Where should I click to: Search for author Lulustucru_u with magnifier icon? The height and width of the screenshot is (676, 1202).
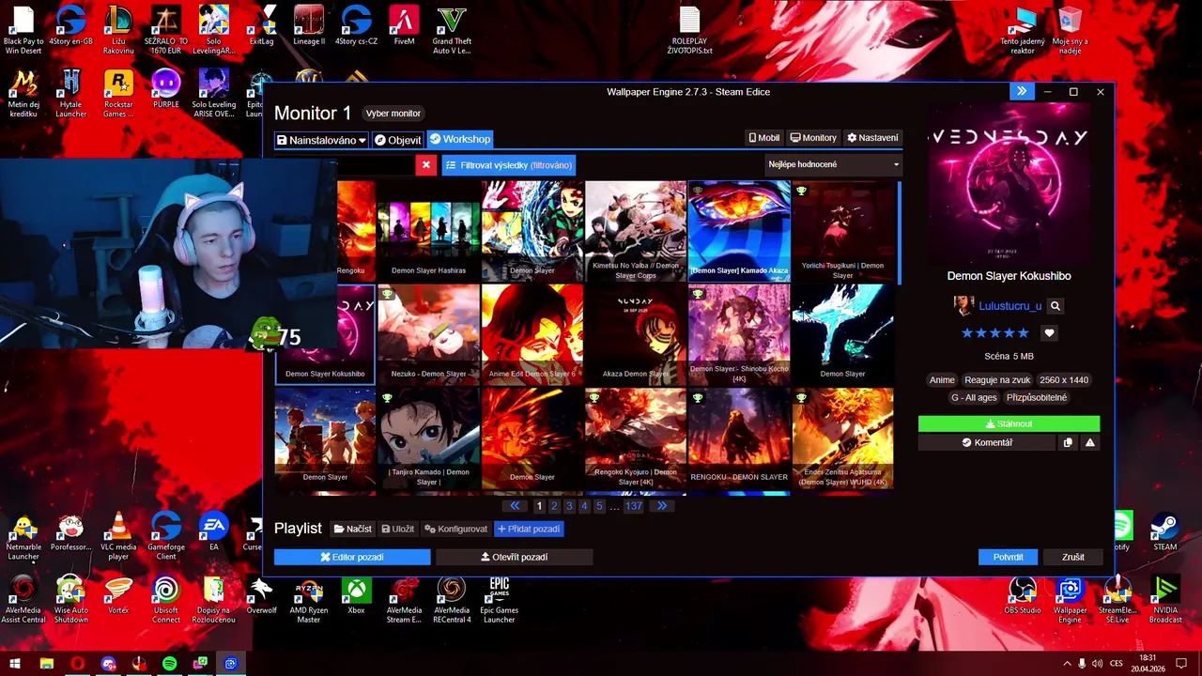[x=1056, y=306]
